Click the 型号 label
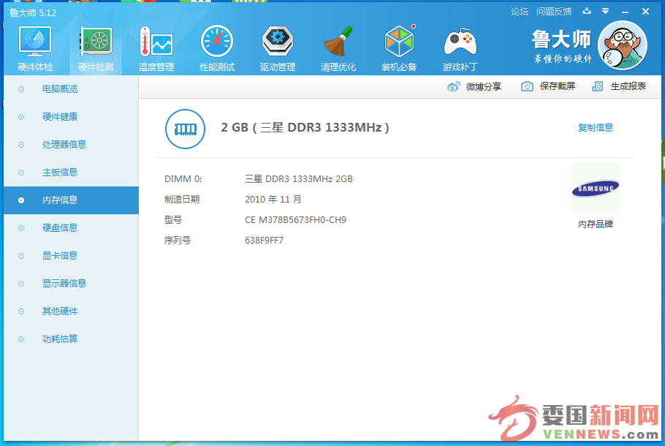665x446 pixels. [x=173, y=220]
